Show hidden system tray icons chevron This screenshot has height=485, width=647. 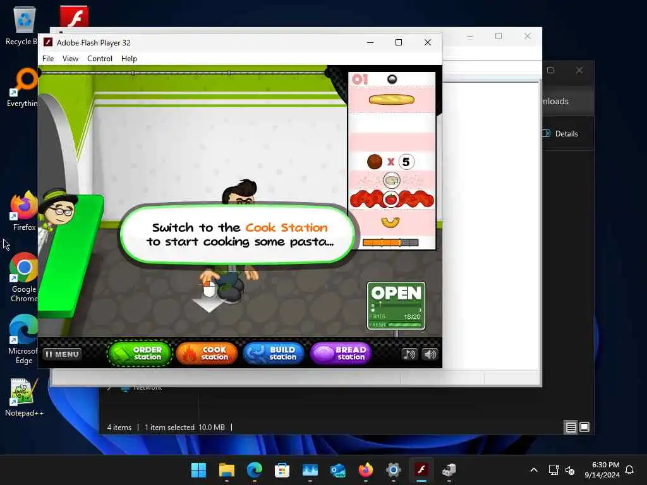point(533,470)
